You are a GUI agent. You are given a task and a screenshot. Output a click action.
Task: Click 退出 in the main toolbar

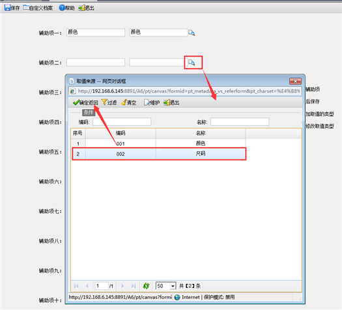(x=87, y=8)
